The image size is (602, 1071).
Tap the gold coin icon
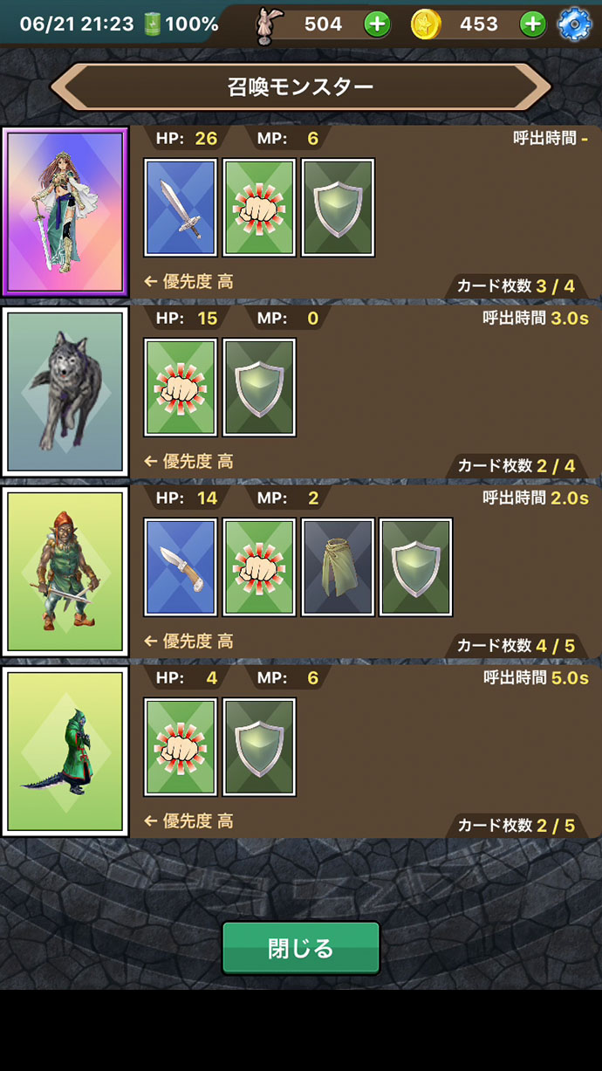pos(427,24)
